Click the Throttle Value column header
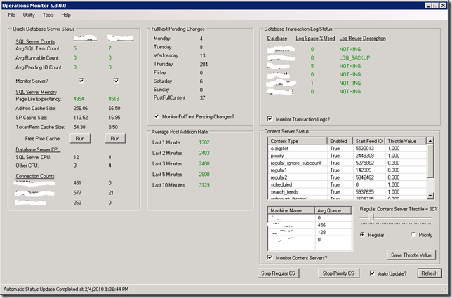 [406, 141]
